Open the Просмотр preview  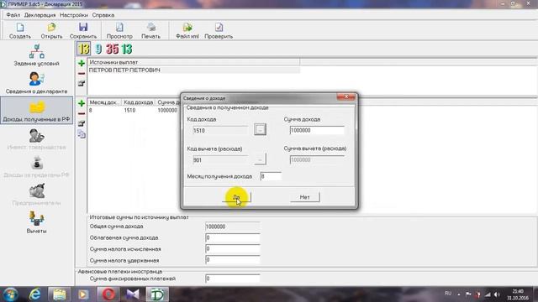pos(119,30)
